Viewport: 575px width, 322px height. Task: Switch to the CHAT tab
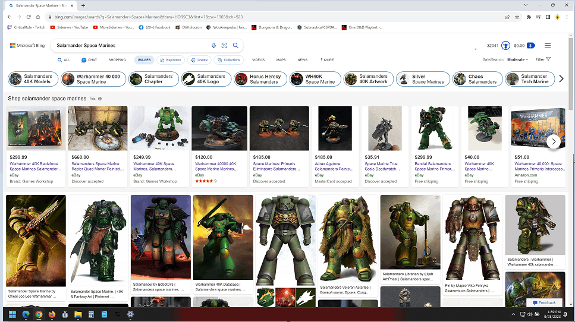point(89,60)
